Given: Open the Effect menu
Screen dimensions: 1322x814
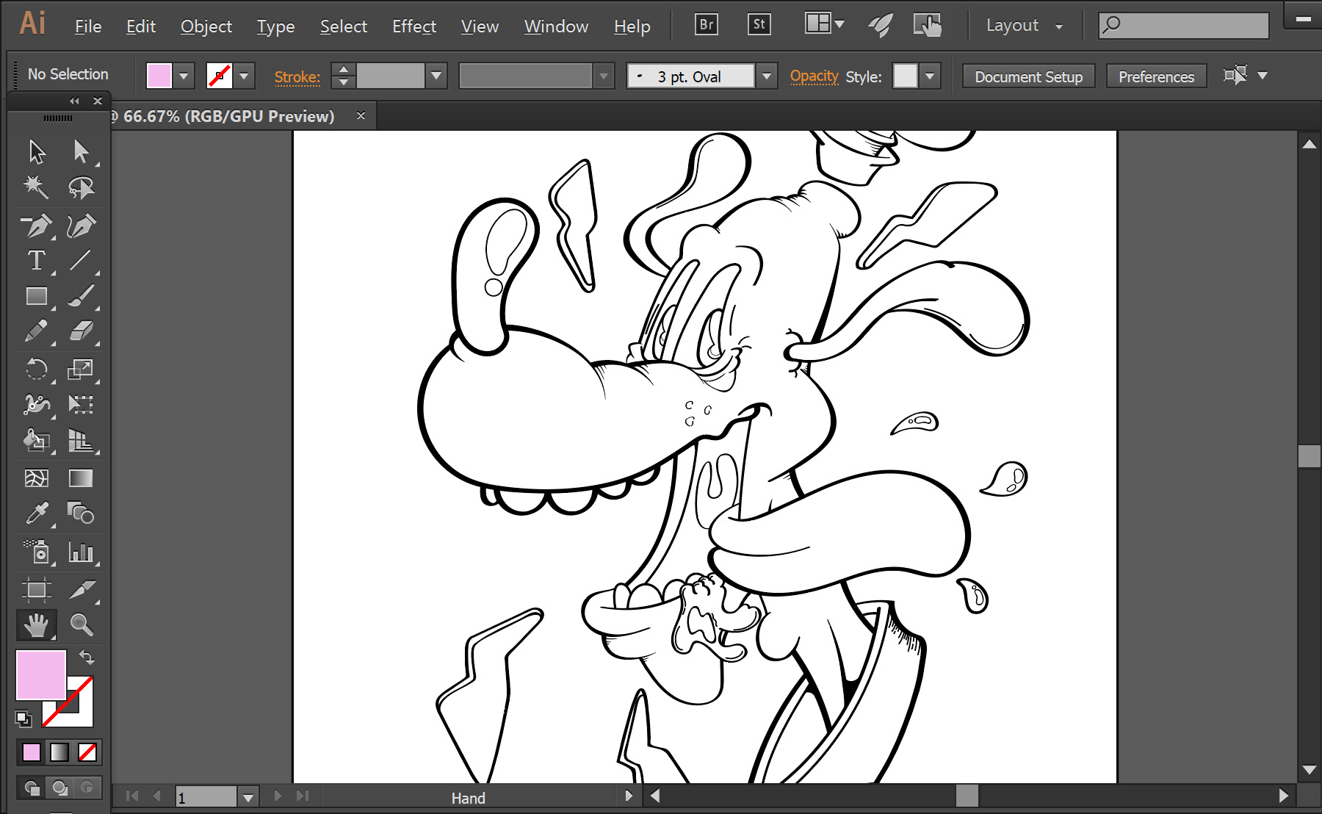Looking at the screenshot, I should point(414,26).
